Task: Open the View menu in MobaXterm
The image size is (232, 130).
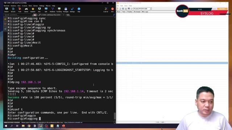Action: point(19,6)
